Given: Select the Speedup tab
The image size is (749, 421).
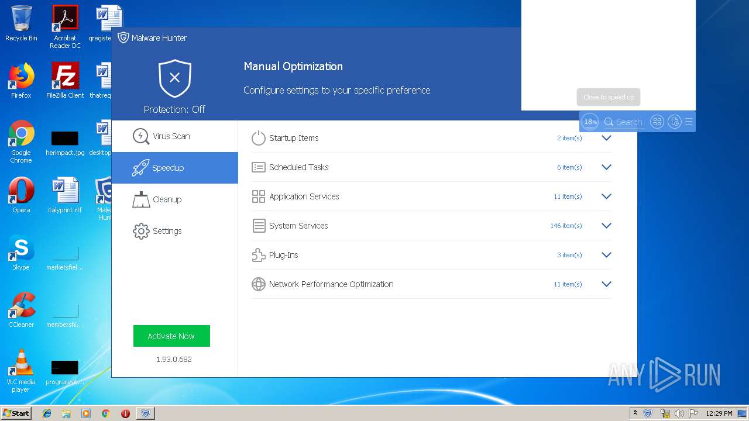Looking at the screenshot, I should coord(174,168).
